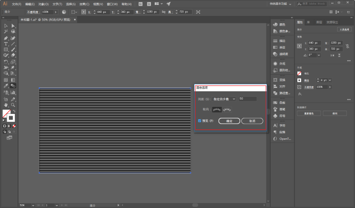
Task: Open the 效果(C) Effect menu
Action: tap(84, 4)
